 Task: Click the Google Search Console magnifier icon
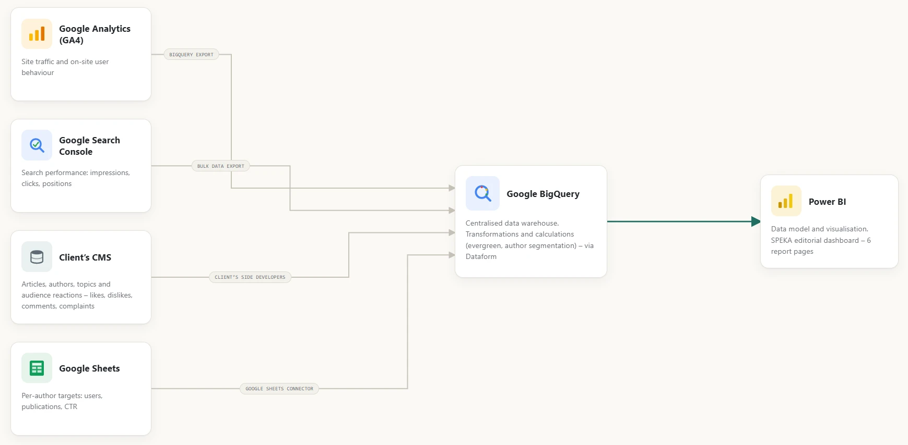37,145
